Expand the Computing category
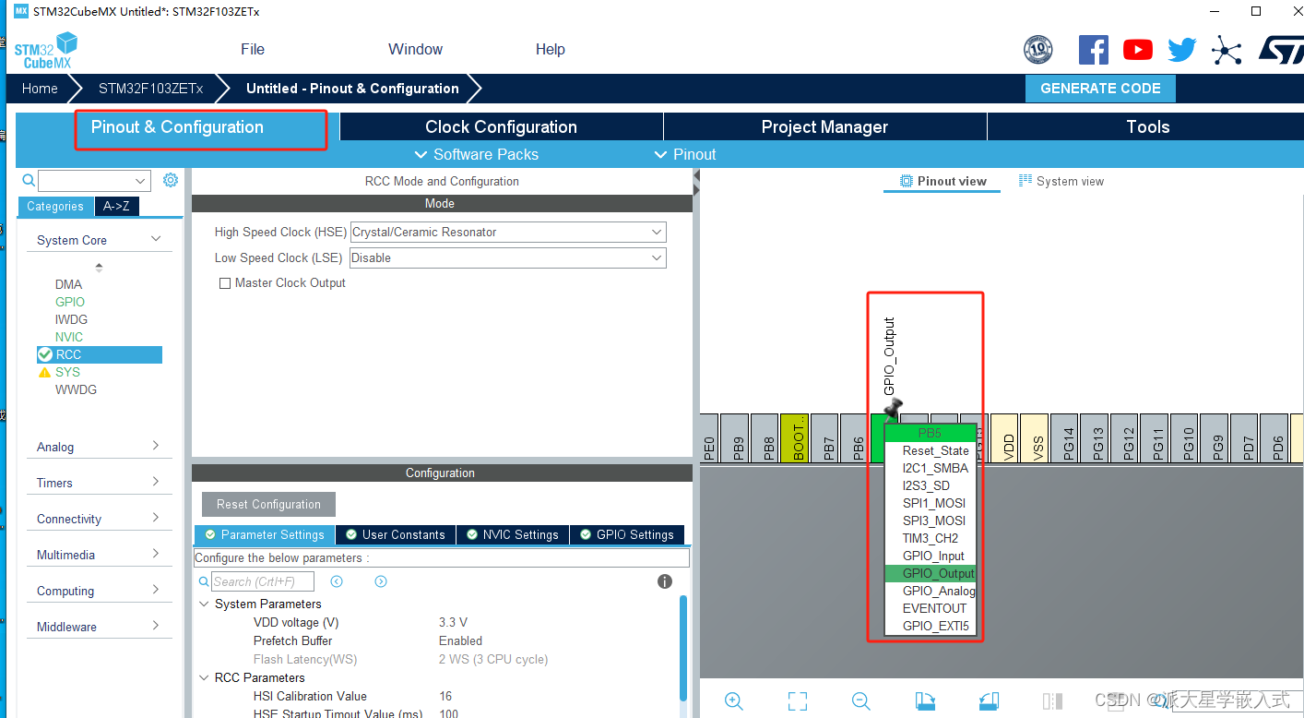Viewport: 1304px width, 718px height. click(x=156, y=590)
